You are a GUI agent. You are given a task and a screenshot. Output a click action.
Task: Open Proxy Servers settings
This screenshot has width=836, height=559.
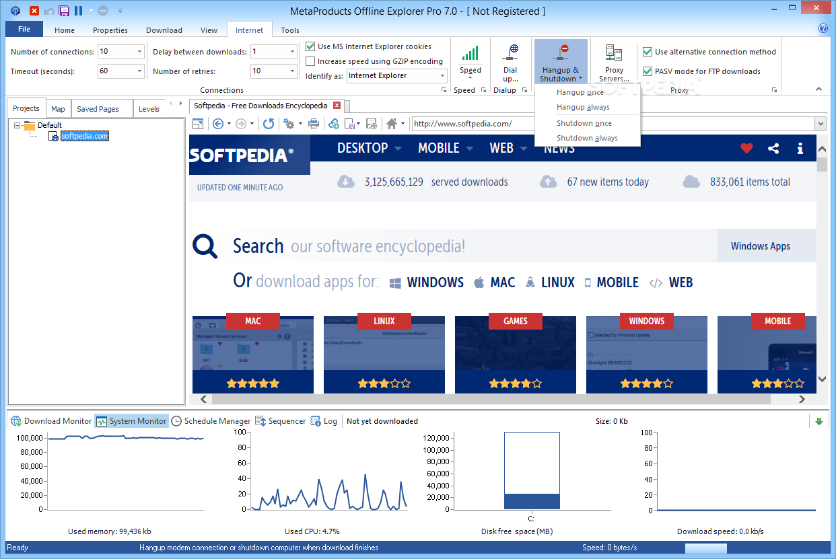point(614,63)
